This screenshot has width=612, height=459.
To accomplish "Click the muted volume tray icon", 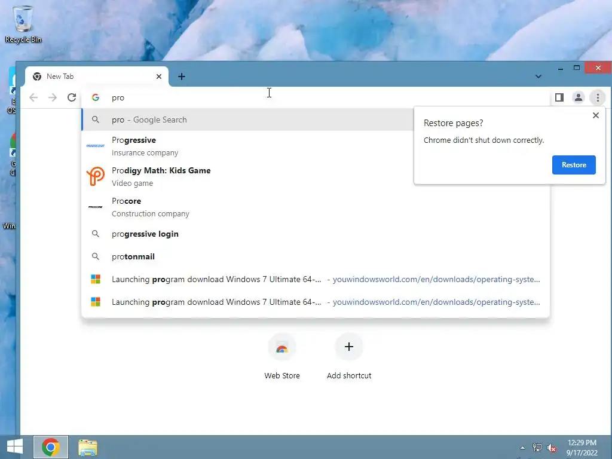I will click(x=552, y=448).
